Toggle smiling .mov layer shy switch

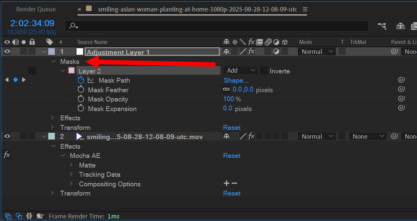(226, 136)
